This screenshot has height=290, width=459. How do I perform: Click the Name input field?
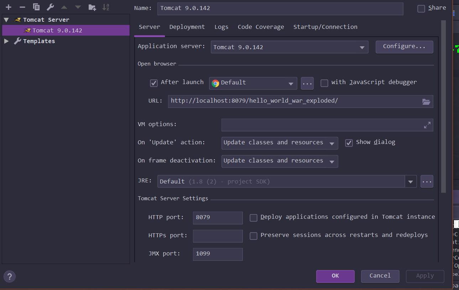pyautogui.click(x=280, y=9)
